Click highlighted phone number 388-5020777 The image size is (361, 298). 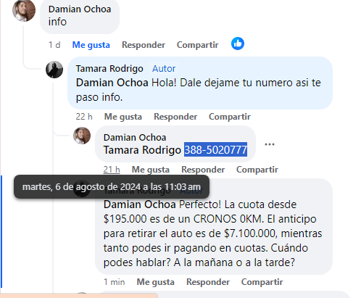[215, 149]
